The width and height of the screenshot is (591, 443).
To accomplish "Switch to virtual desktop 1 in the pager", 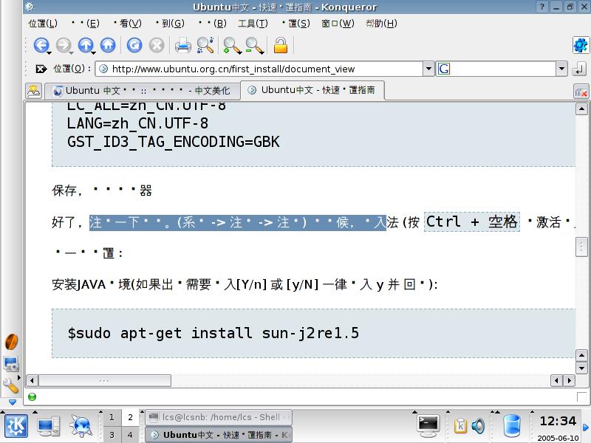I will tap(112, 417).
